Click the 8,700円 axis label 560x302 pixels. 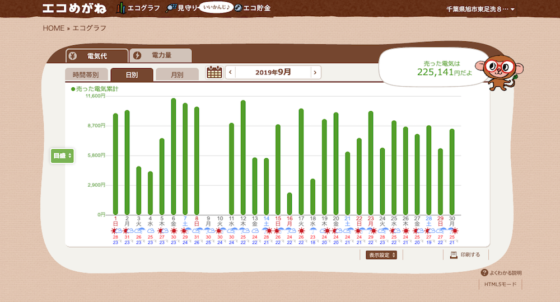[96, 125]
